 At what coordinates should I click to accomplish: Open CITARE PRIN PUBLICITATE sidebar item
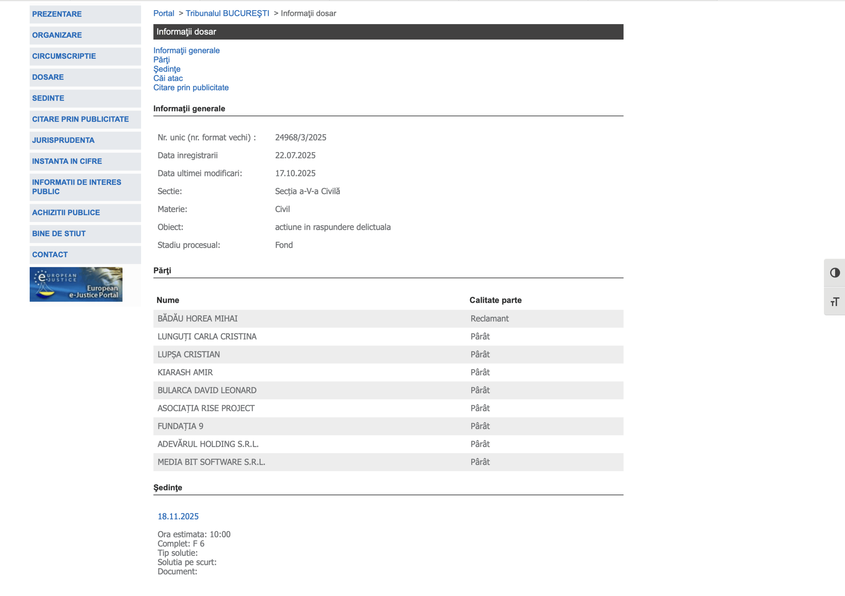[80, 119]
